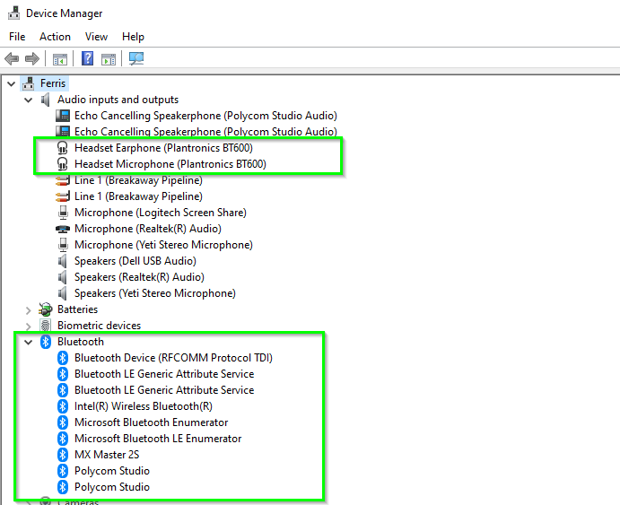Select the MX Master 2S device
Screen dimensions: 620x505
click(107, 455)
